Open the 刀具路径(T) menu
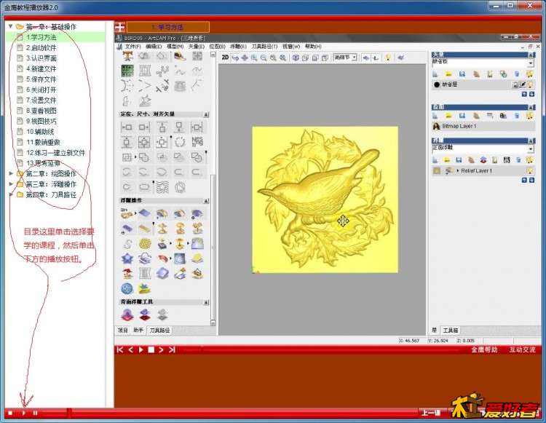This screenshot has width=546, height=423. click(264, 47)
